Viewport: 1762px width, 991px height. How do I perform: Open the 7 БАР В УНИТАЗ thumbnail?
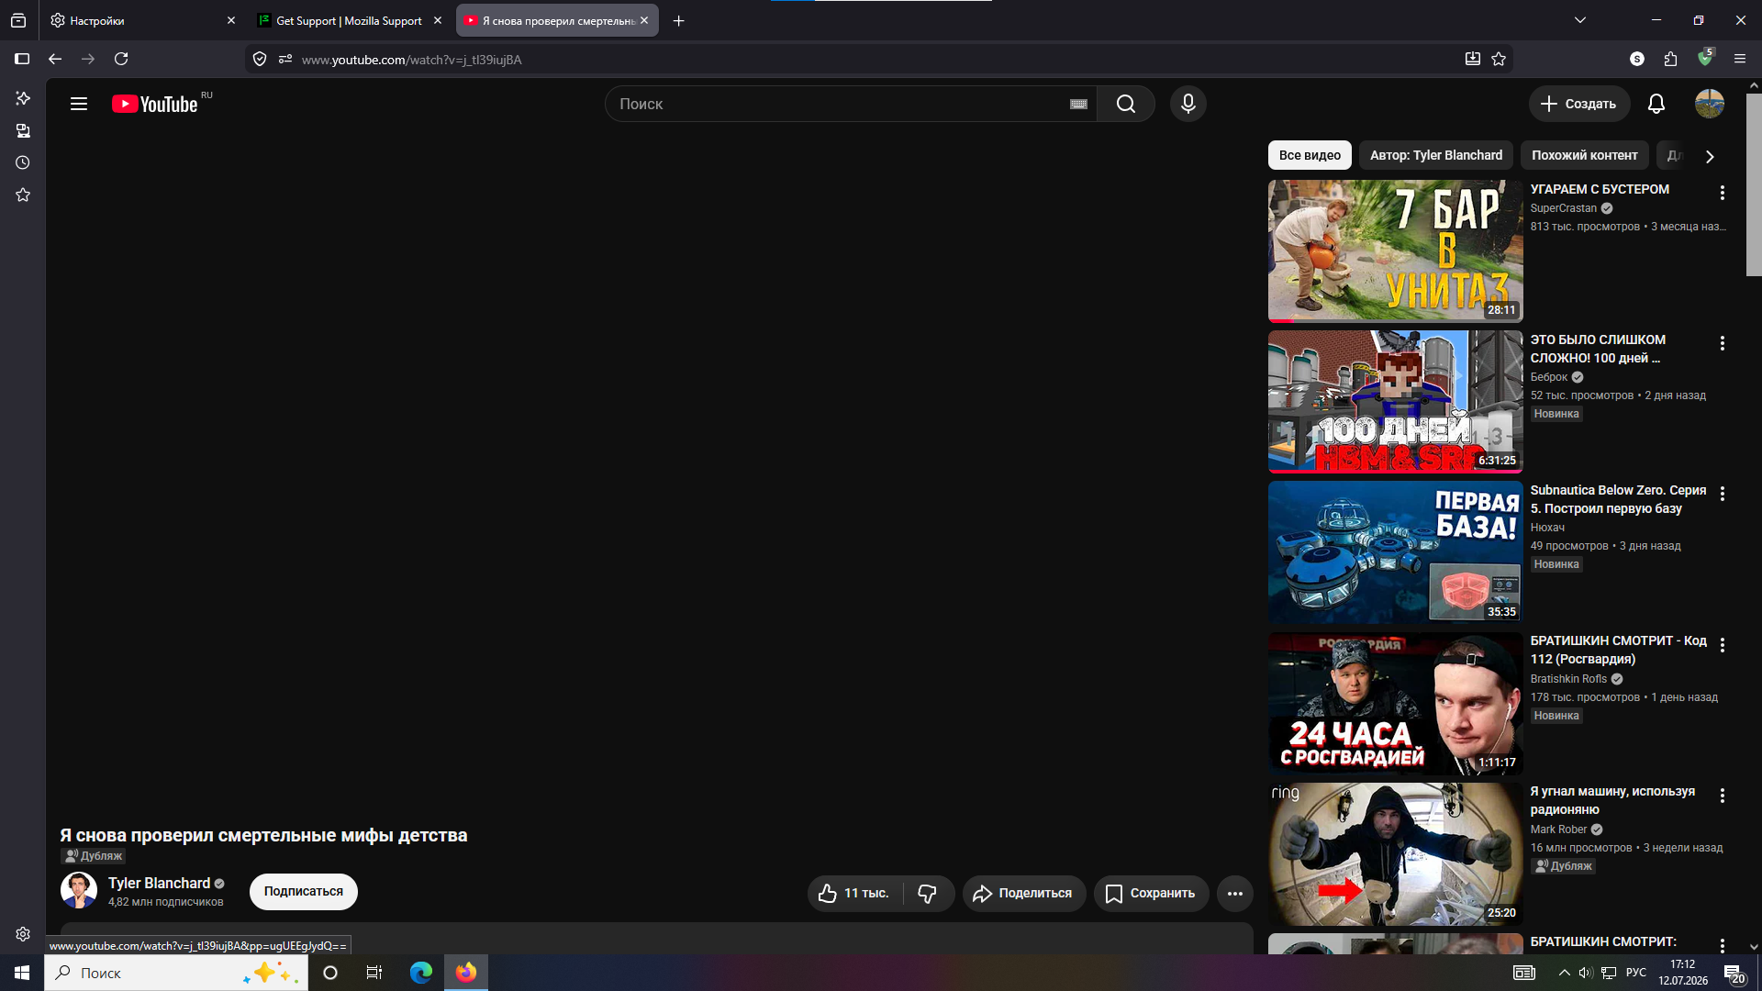1395,251
